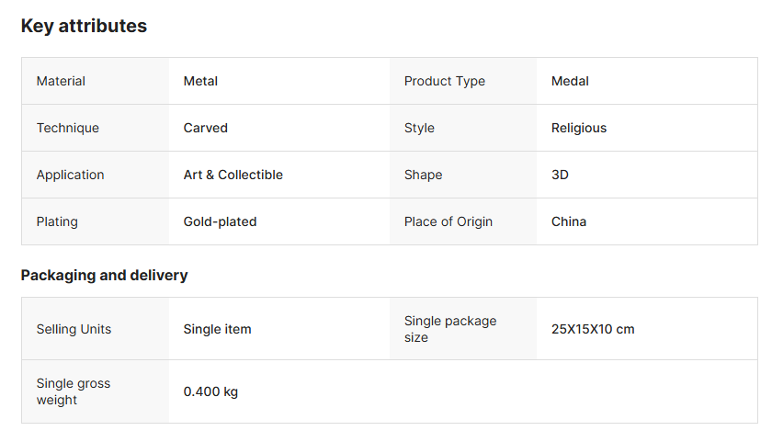The height and width of the screenshot is (442, 772).
Task: Select the Material attribute label
Action: (x=61, y=81)
